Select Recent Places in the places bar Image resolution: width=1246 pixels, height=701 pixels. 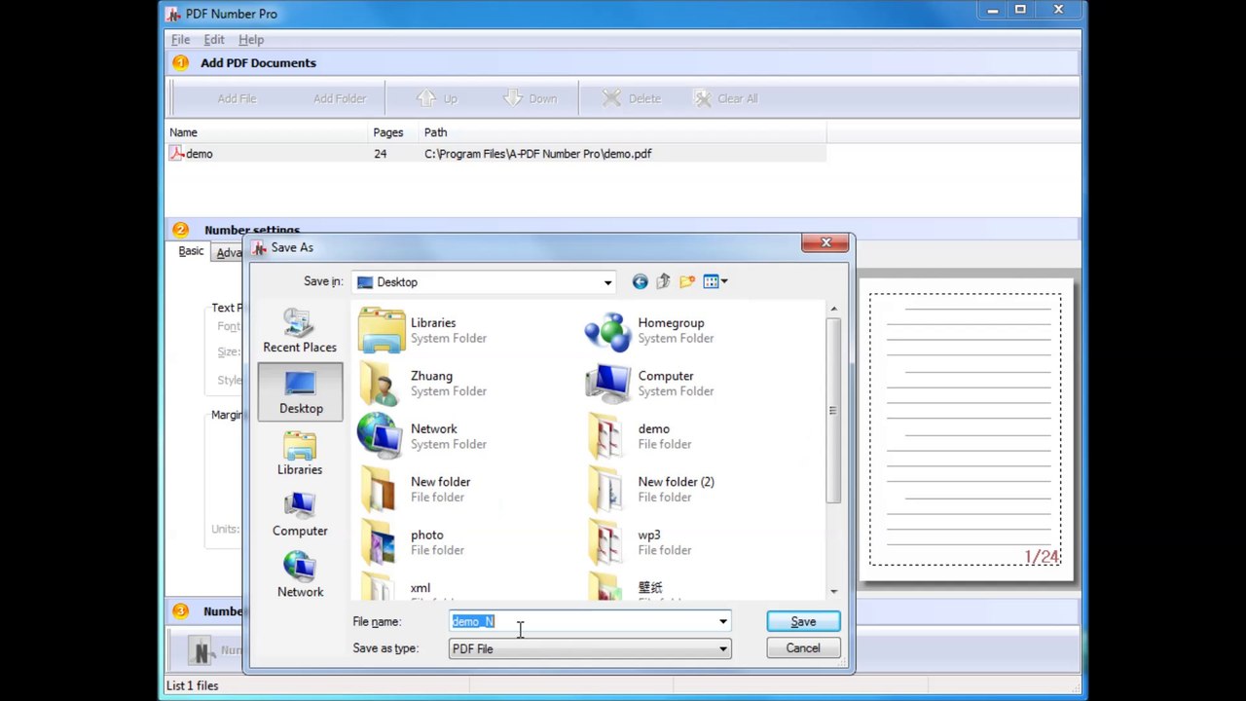coord(300,331)
